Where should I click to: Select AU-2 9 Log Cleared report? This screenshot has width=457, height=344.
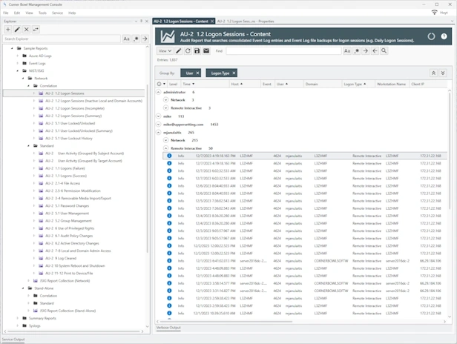[x=61, y=258]
